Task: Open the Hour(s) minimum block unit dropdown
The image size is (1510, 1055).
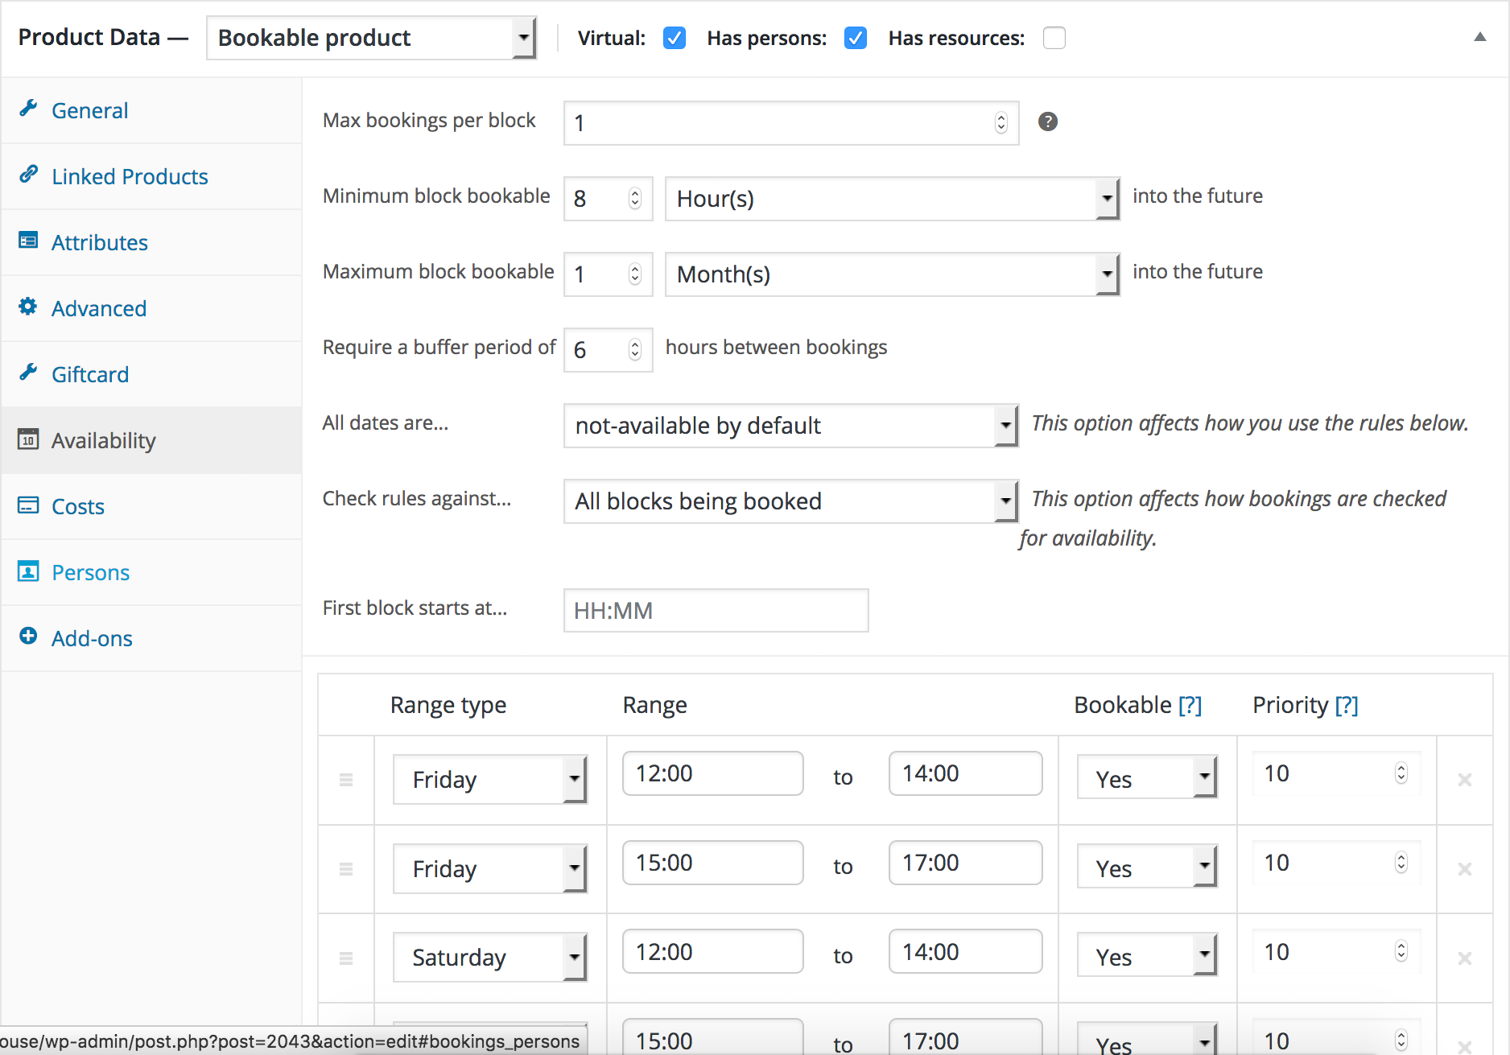Action: click(x=893, y=199)
